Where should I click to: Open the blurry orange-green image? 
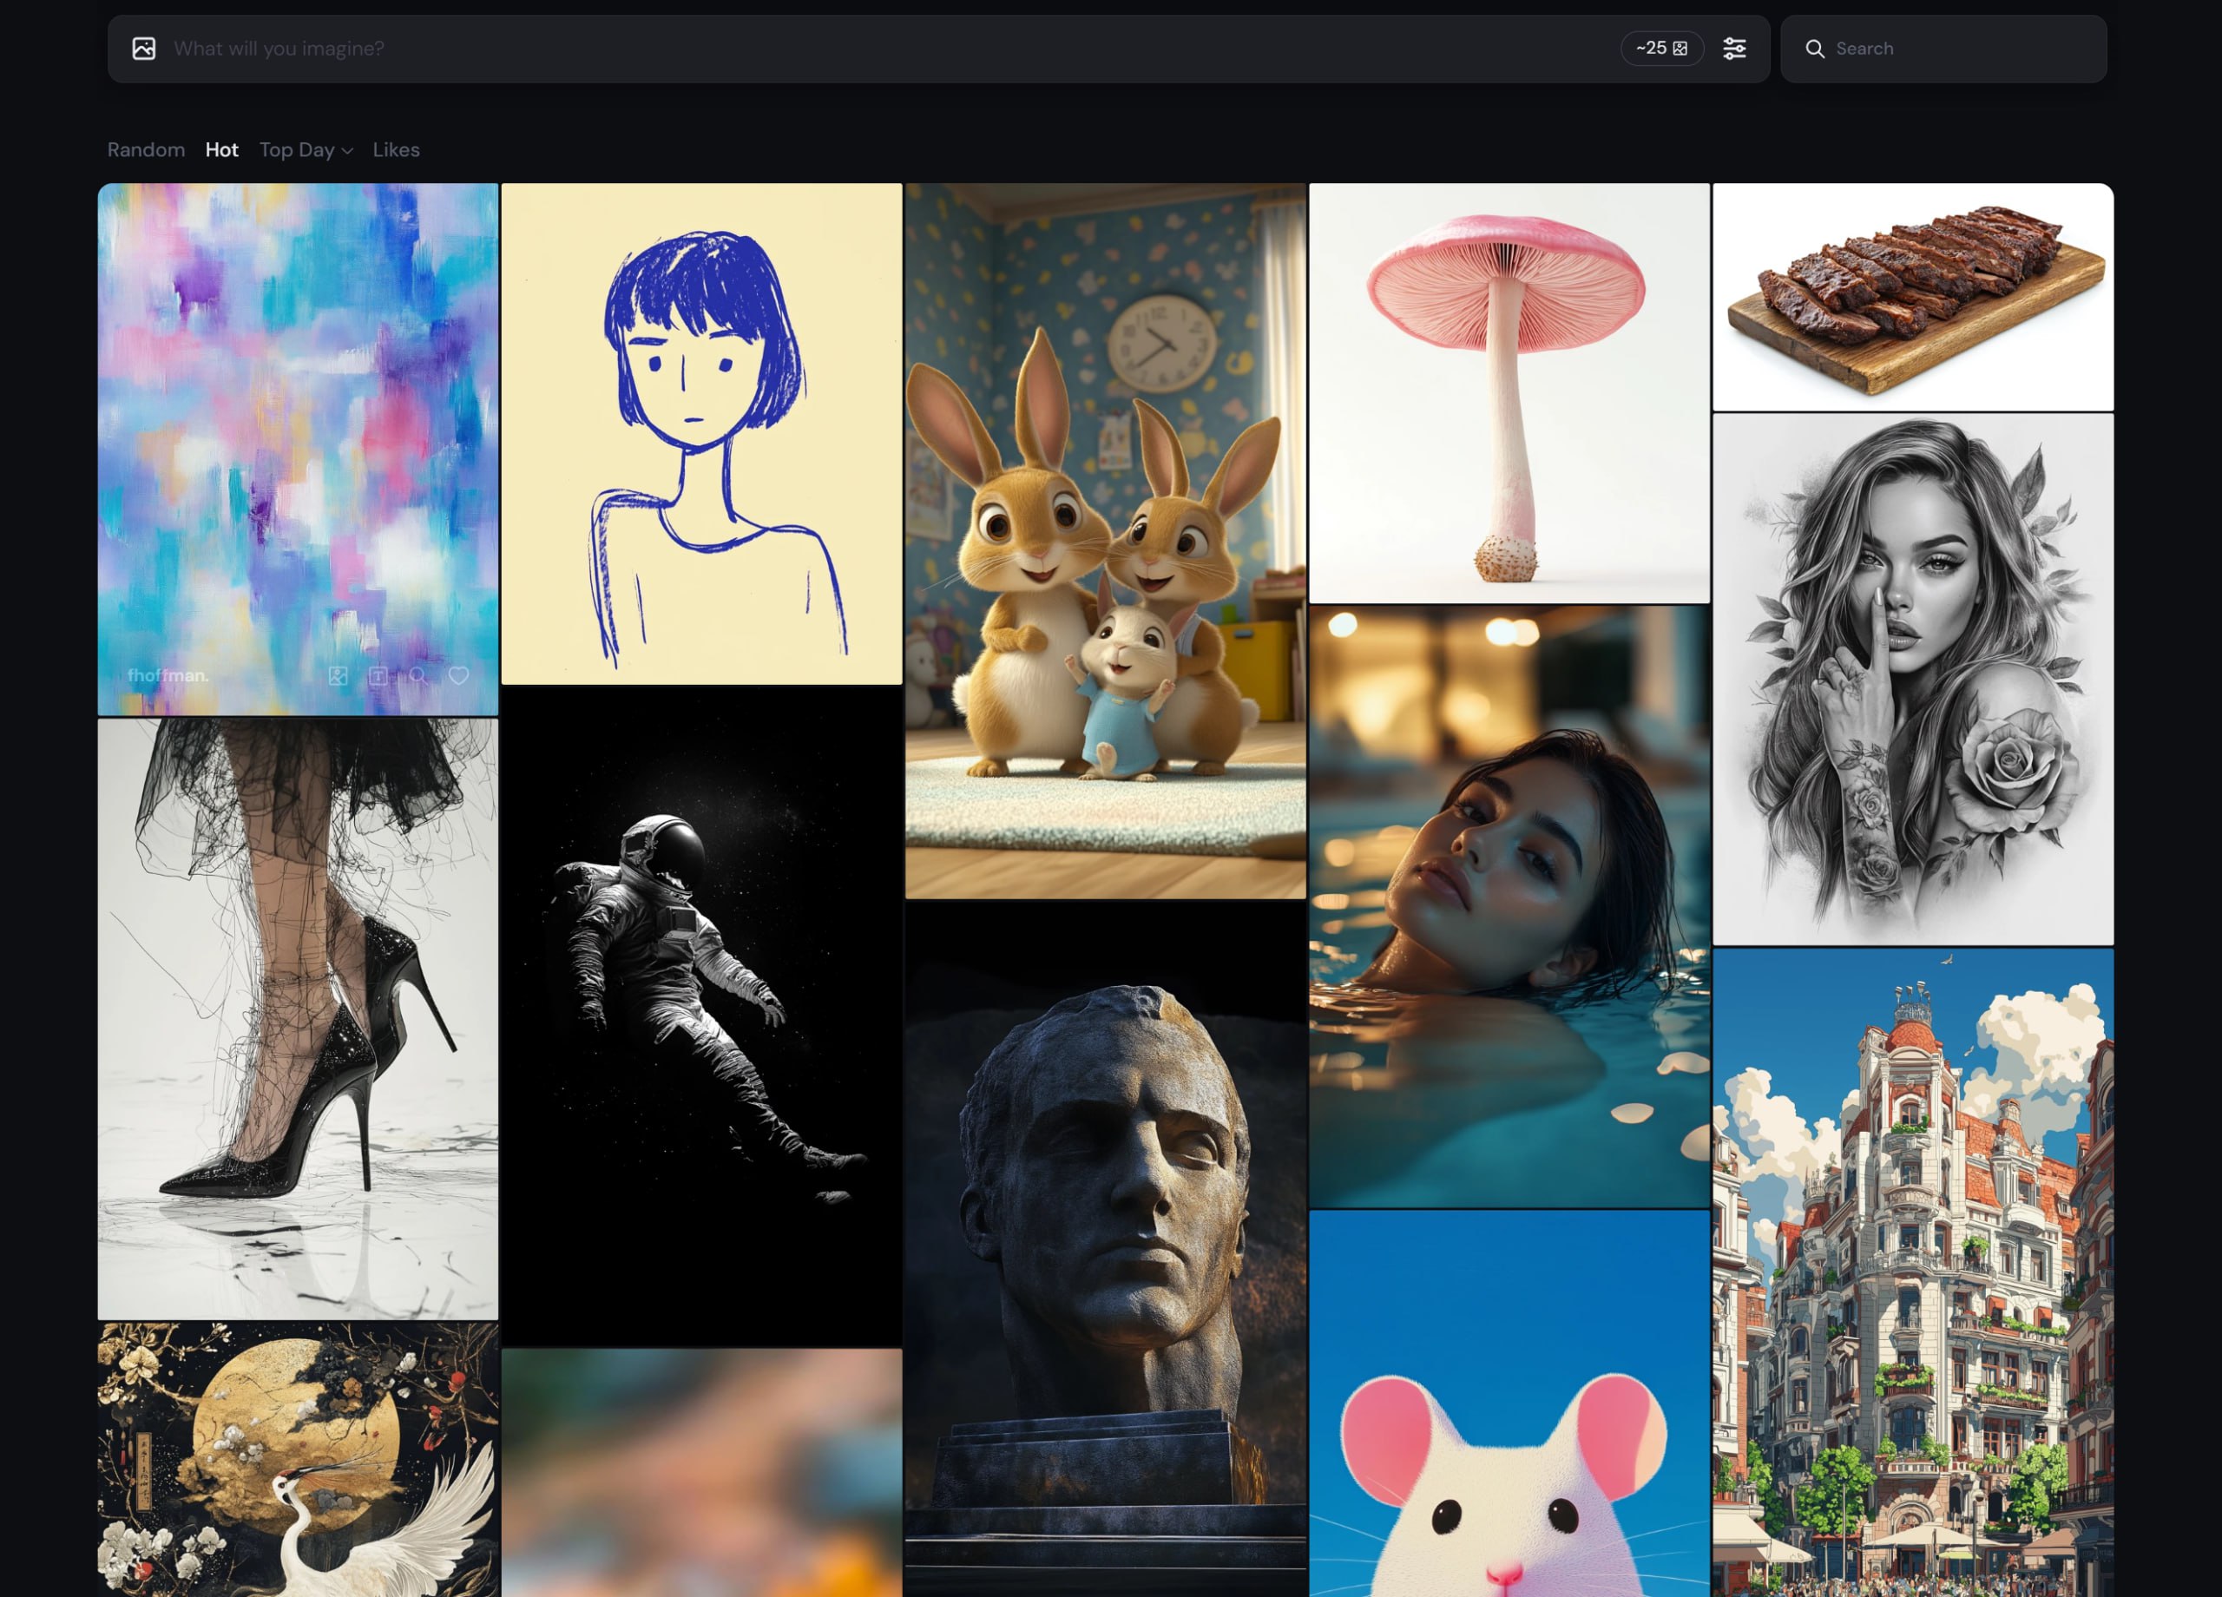(701, 1473)
